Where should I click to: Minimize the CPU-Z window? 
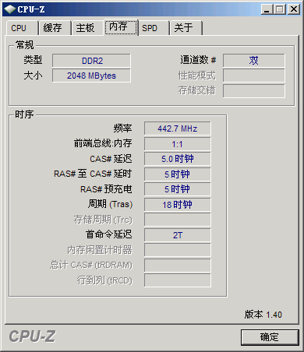click(x=267, y=9)
